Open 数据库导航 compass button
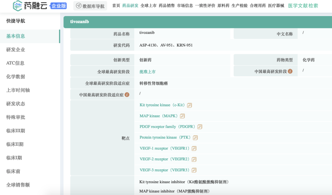 [x=90, y=6]
